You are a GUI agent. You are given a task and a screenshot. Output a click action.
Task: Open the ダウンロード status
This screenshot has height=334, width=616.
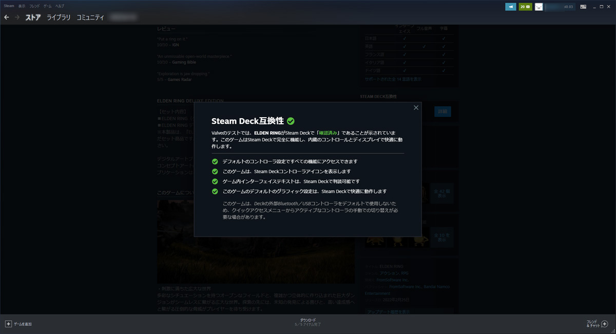coord(307,322)
